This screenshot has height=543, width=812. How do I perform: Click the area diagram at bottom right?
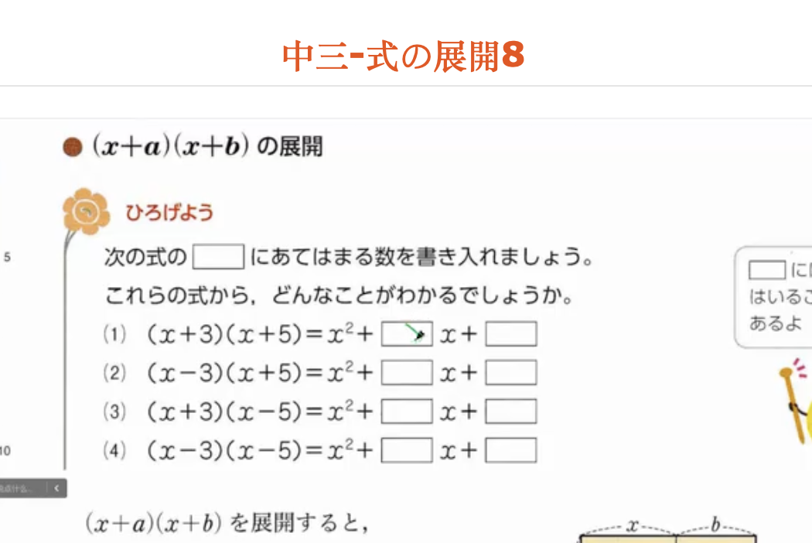(669, 535)
